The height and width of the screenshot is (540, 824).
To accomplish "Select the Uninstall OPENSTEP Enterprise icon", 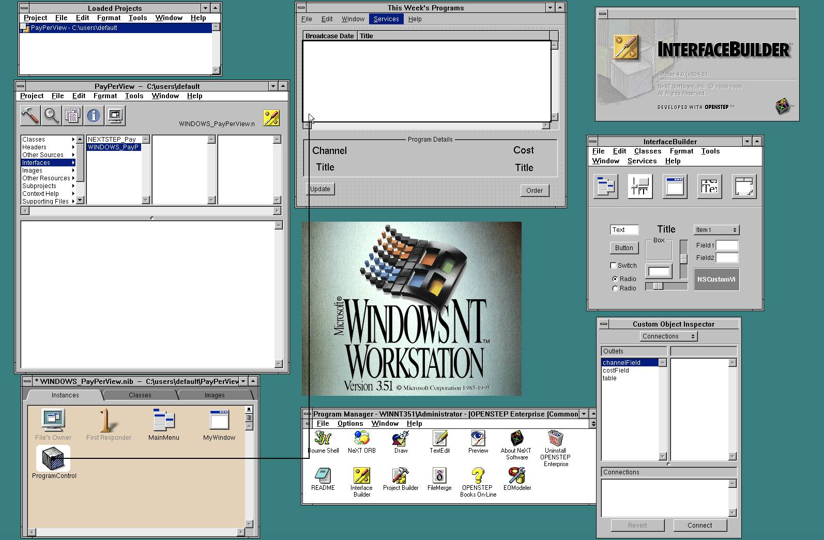I will (x=556, y=438).
